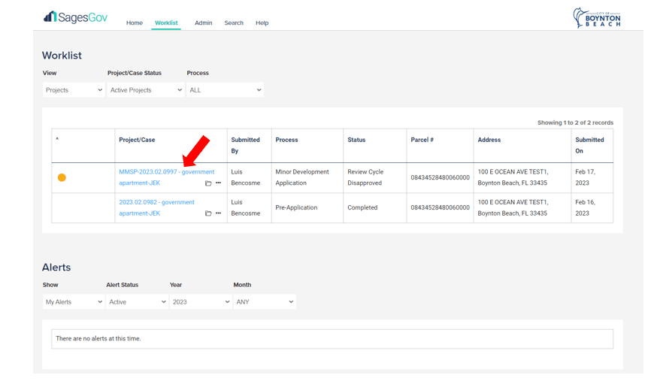
Task: Open the Admin menu
Action: click(203, 23)
